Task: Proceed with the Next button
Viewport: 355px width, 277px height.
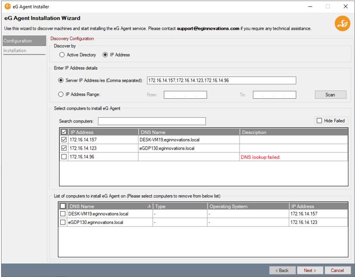Action: pos(310,271)
